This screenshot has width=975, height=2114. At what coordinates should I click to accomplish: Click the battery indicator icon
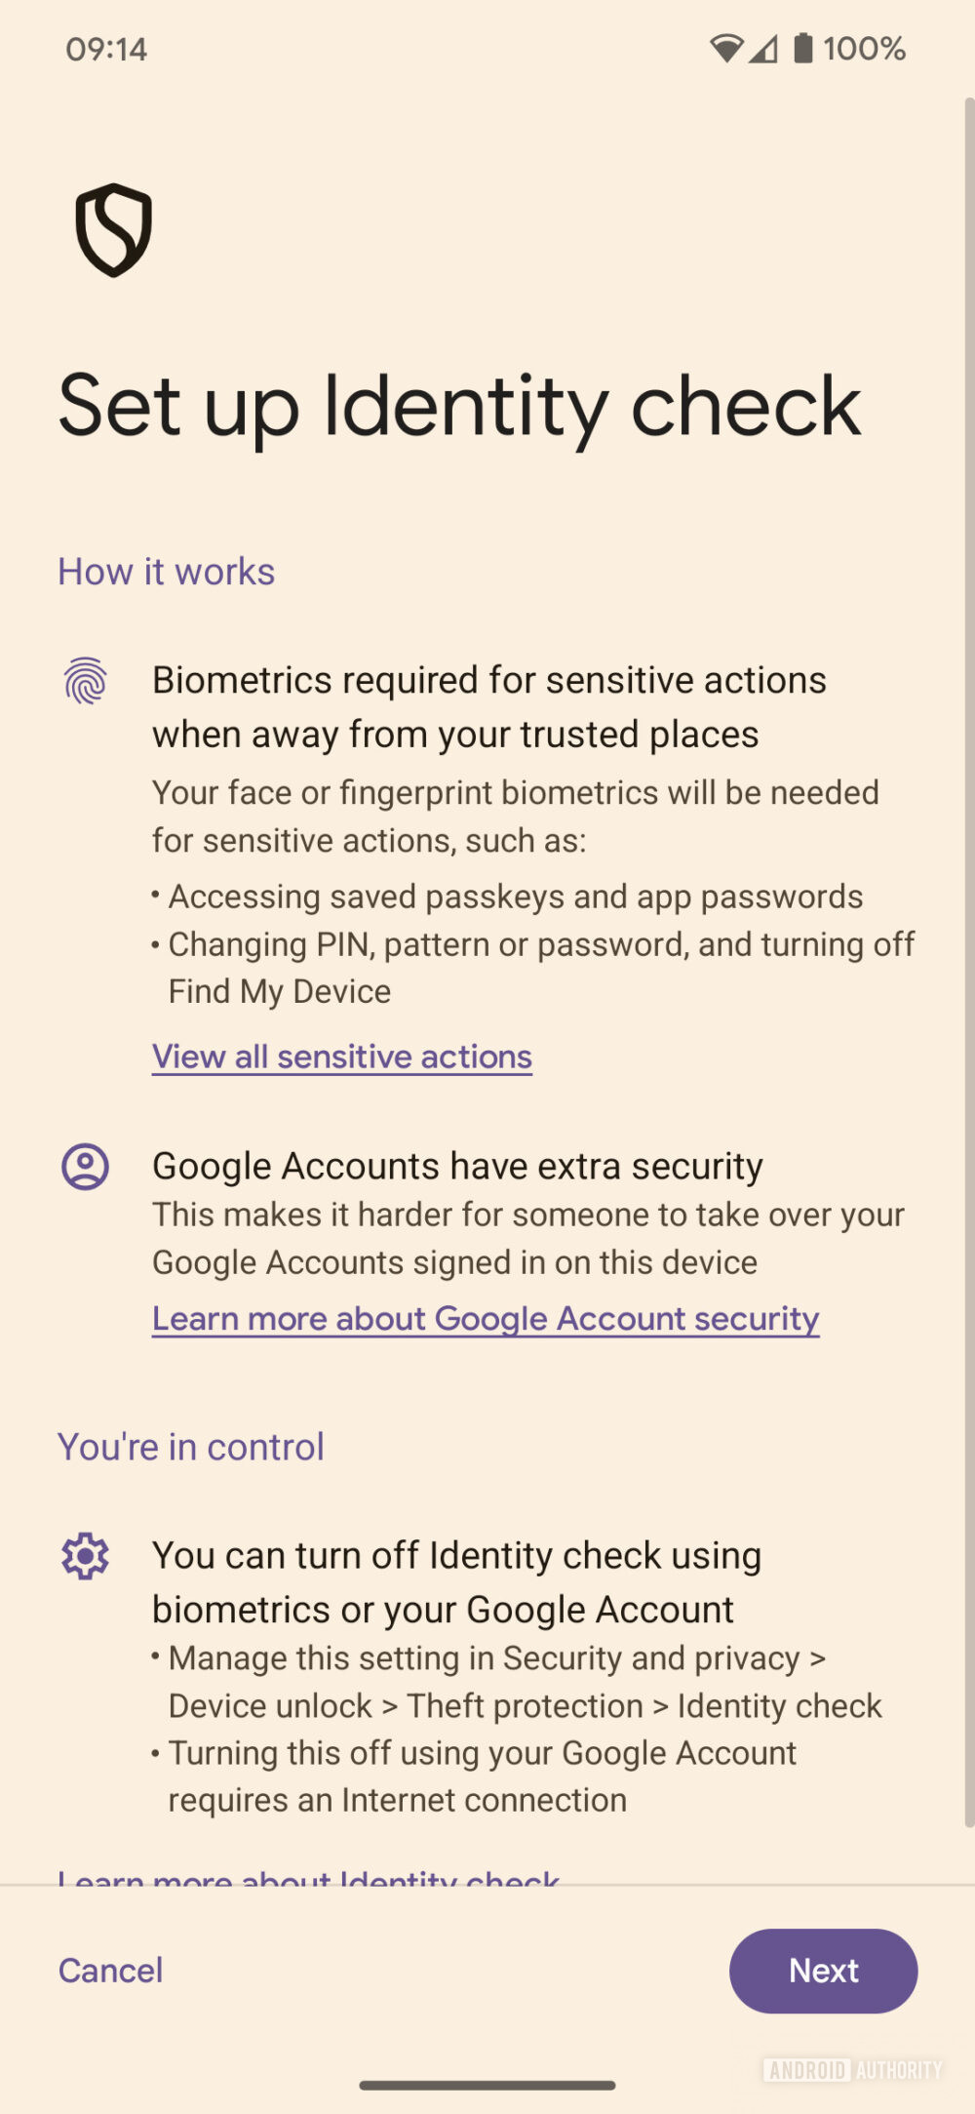tap(801, 47)
